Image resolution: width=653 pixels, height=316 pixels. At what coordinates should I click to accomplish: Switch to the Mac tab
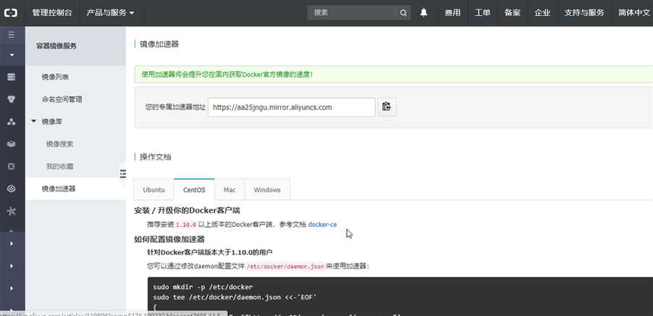229,190
